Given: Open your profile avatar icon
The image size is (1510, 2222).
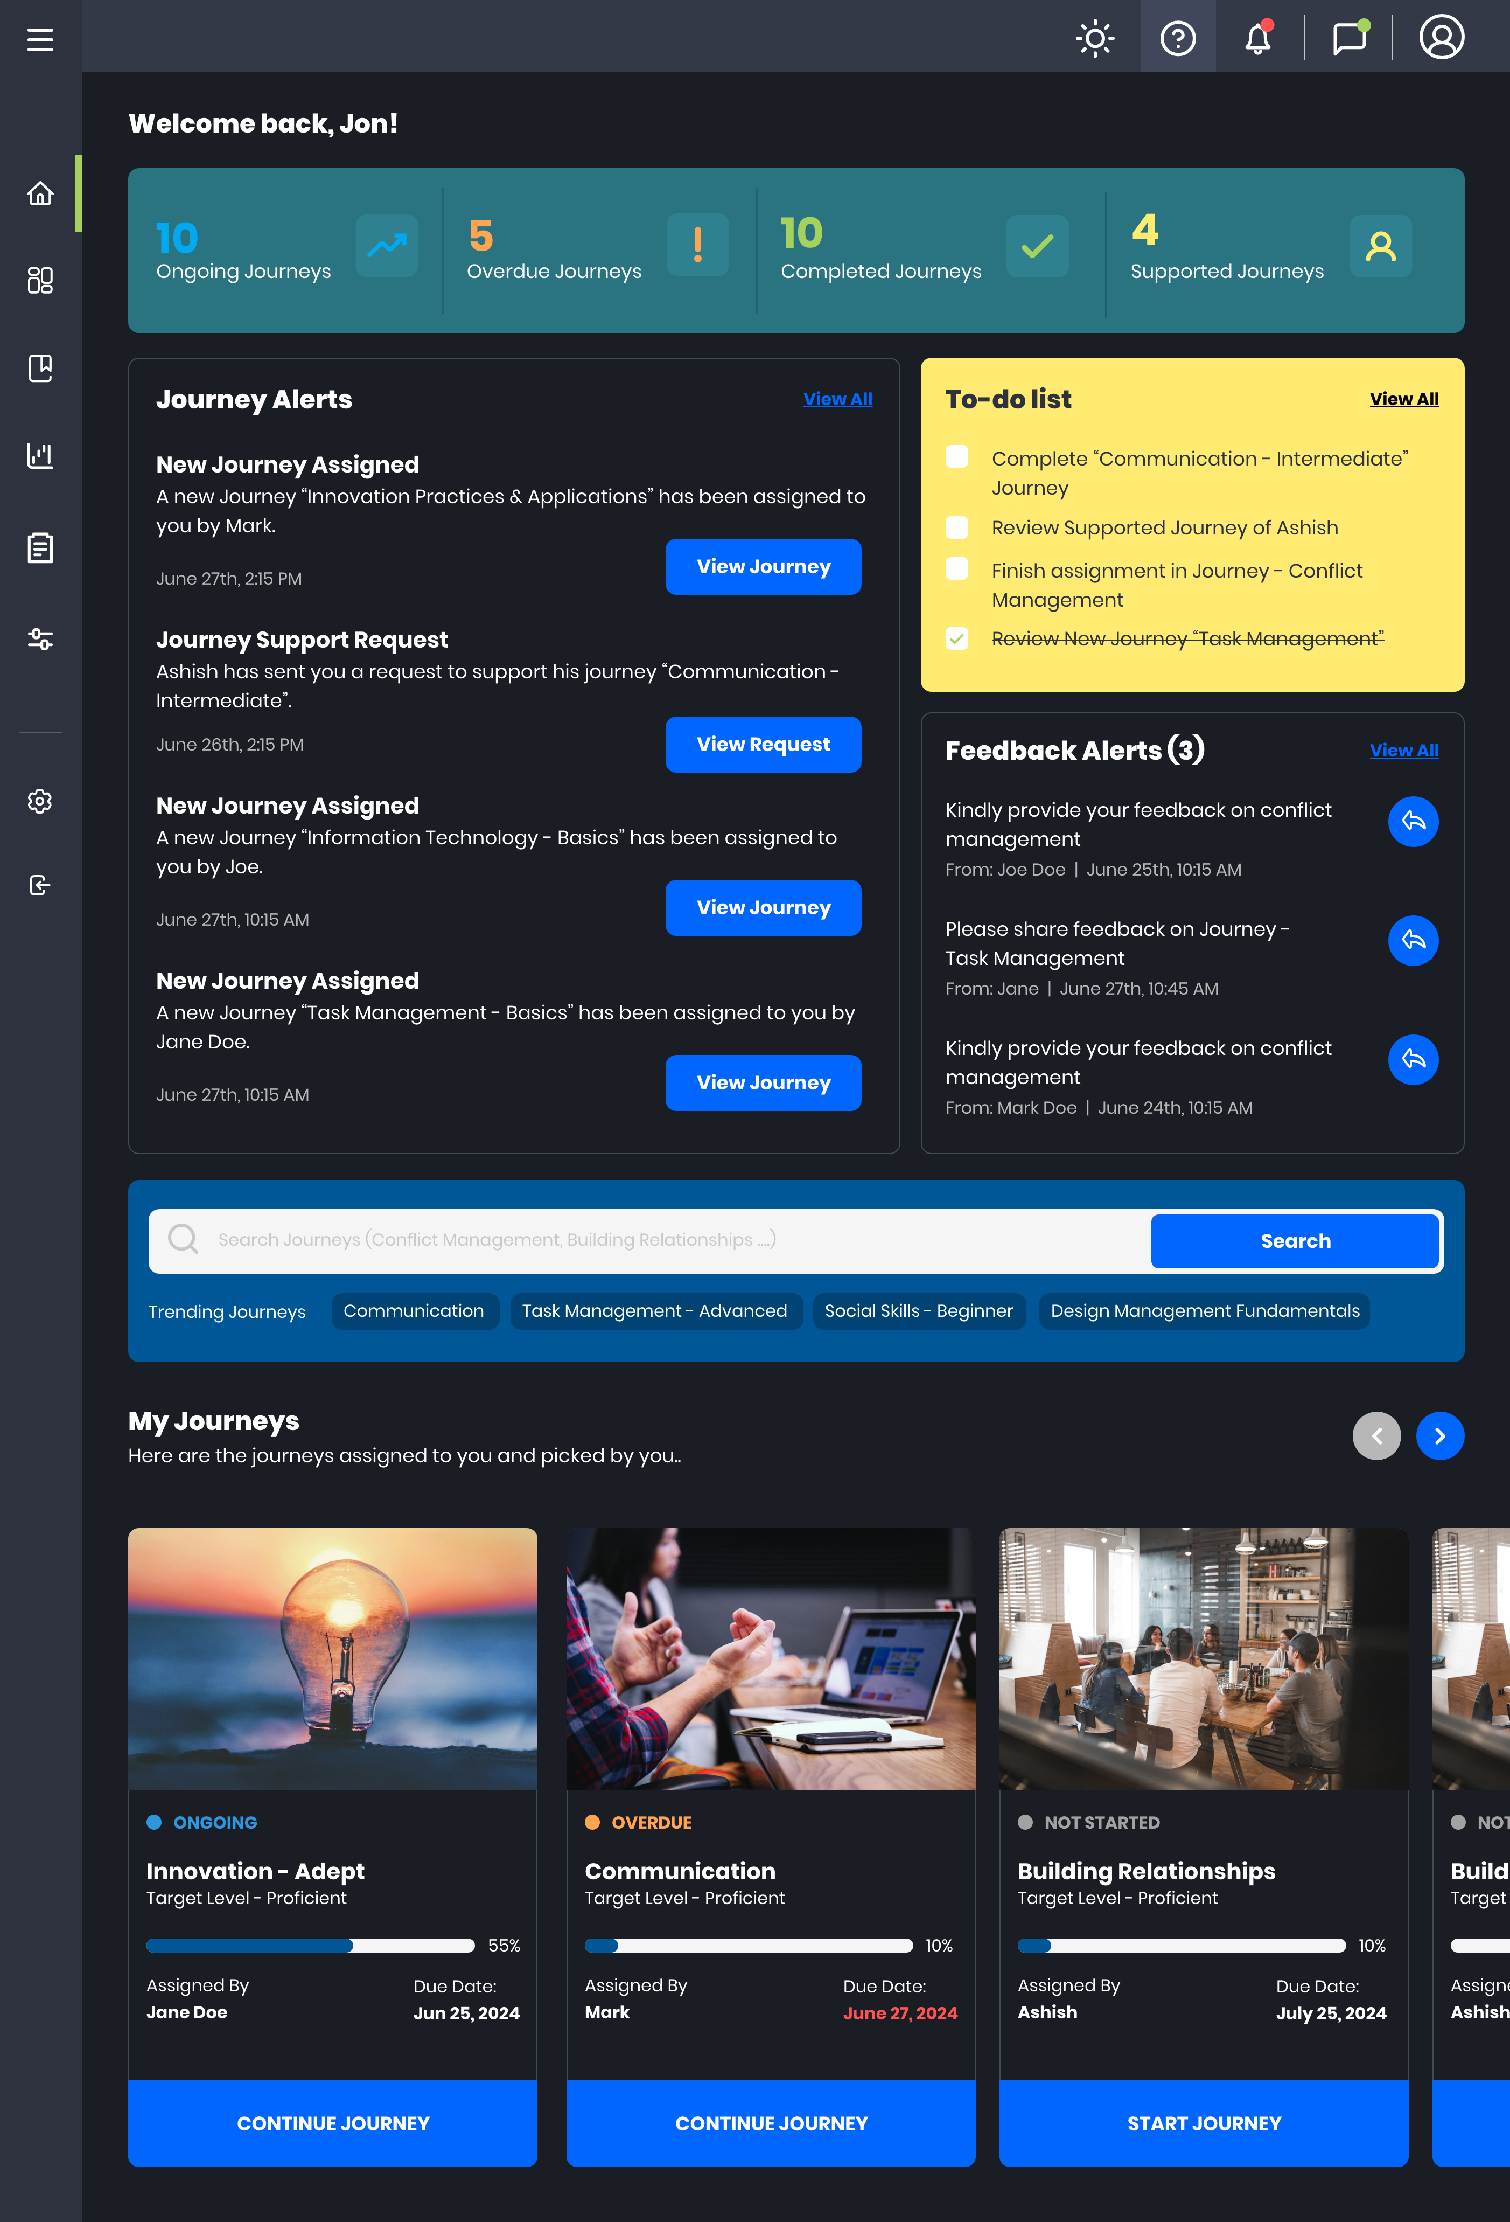Looking at the screenshot, I should click(1441, 38).
